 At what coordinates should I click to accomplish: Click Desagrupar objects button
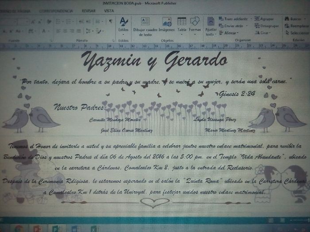tap(267, 26)
